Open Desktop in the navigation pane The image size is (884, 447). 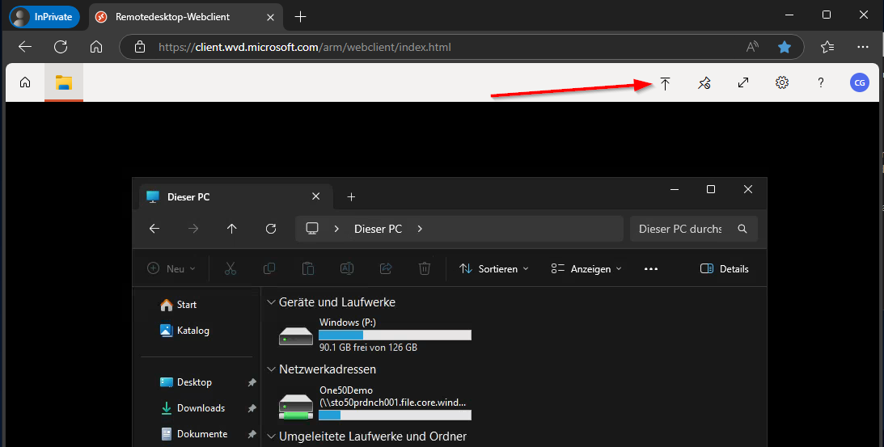click(x=185, y=382)
